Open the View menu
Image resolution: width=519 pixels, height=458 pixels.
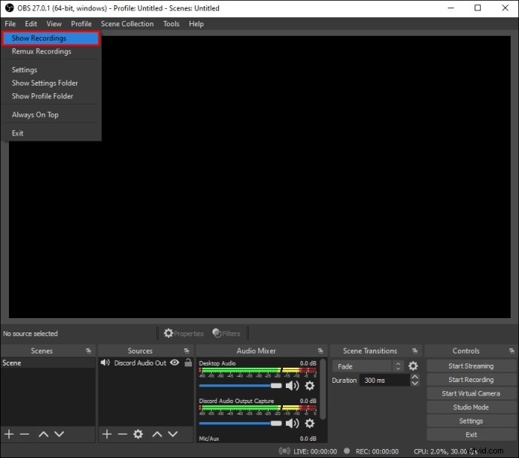(x=54, y=24)
